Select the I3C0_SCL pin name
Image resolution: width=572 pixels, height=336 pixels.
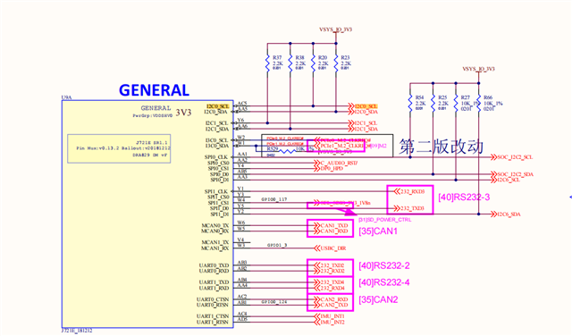click(216, 140)
